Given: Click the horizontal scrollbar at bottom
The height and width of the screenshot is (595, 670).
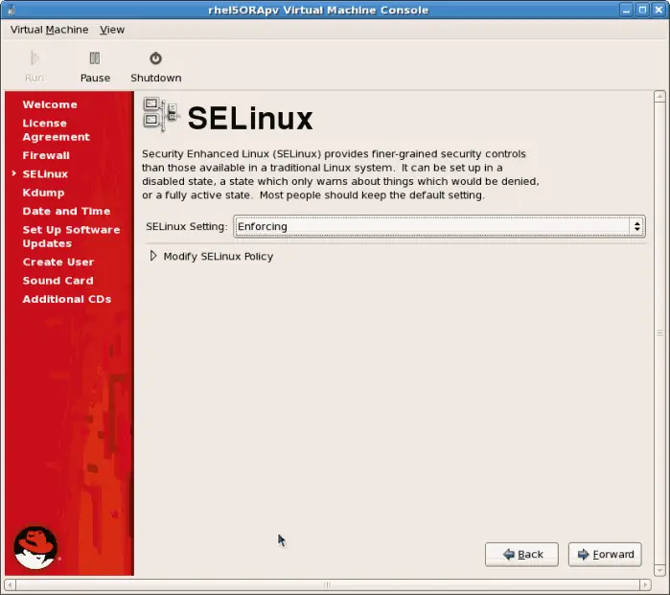Looking at the screenshot, I should (x=326, y=584).
